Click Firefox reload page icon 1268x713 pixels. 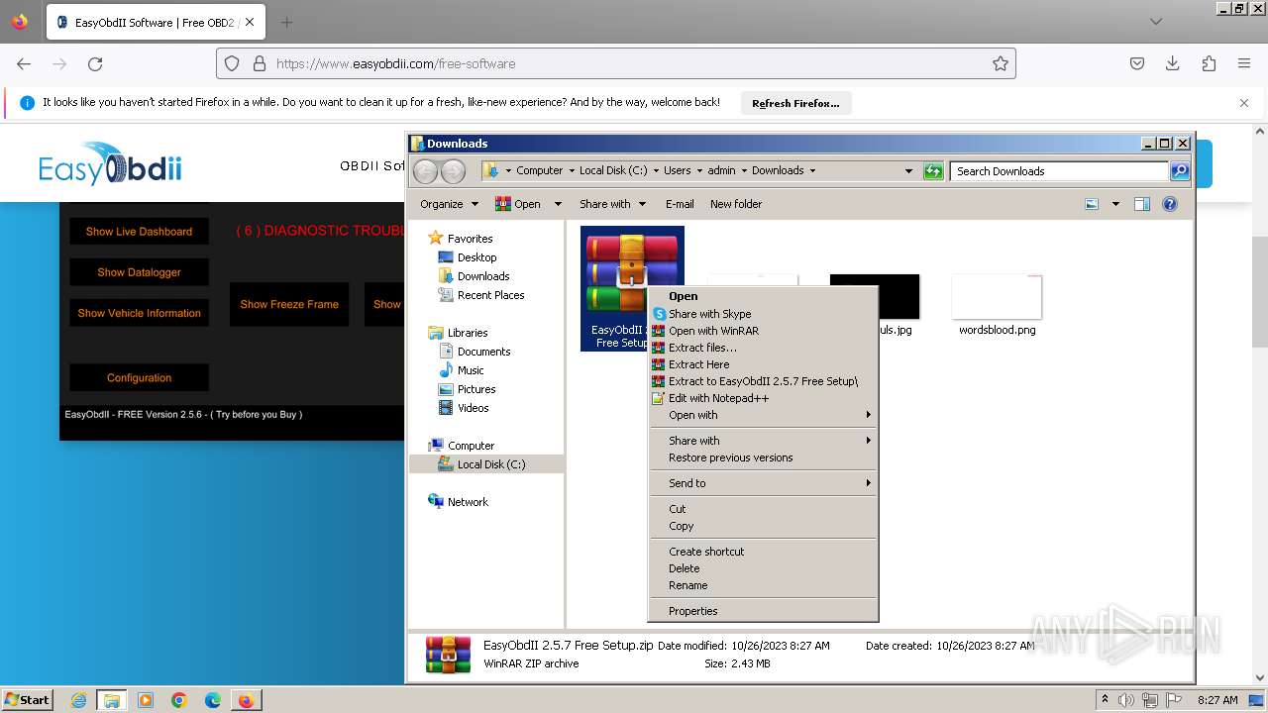coord(95,63)
